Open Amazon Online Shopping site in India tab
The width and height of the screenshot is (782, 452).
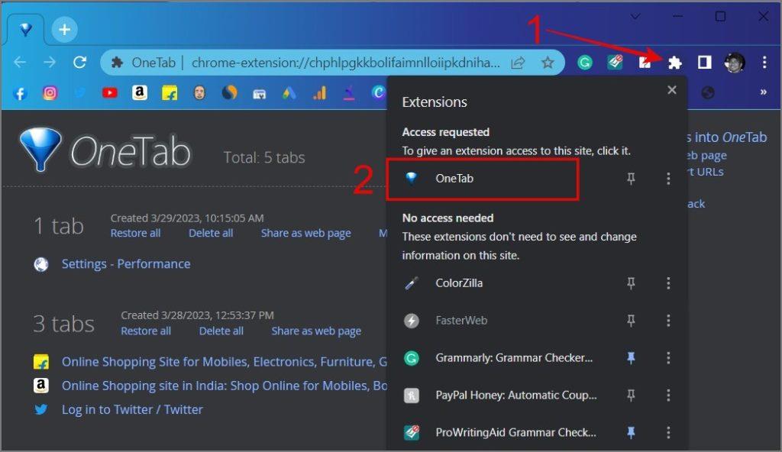pos(224,386)
